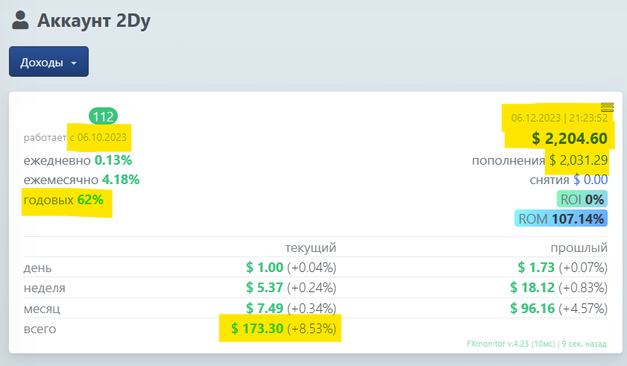Click the account balance $ 2,204.60
The width and height of the screenshot is (627, 366).
[570, 138]
